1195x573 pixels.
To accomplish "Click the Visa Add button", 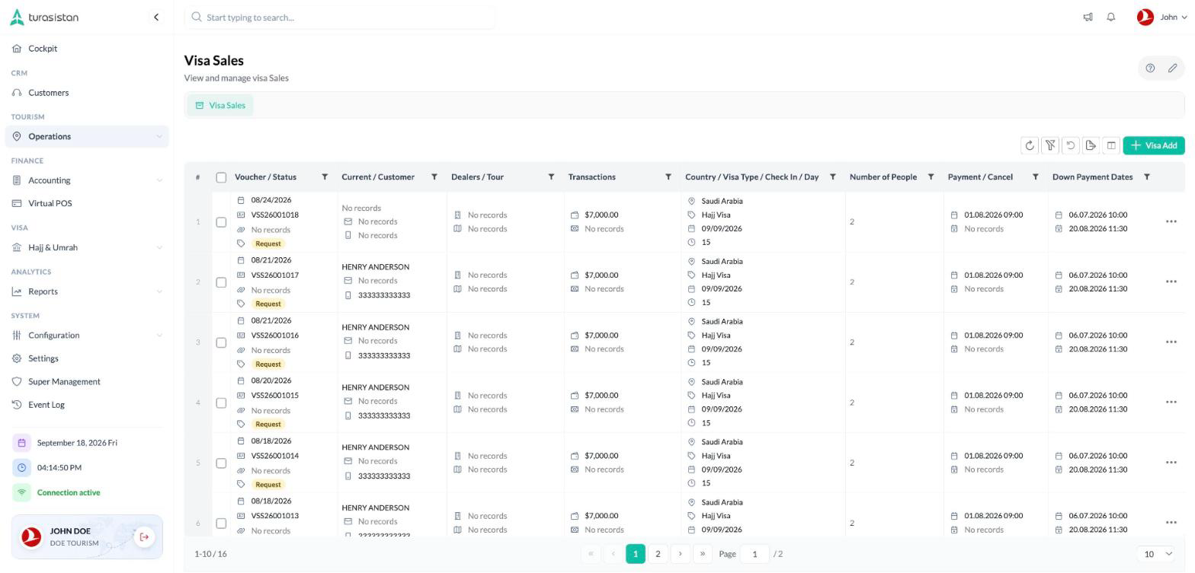I will pyautogui.click(x=1154, y=145).
